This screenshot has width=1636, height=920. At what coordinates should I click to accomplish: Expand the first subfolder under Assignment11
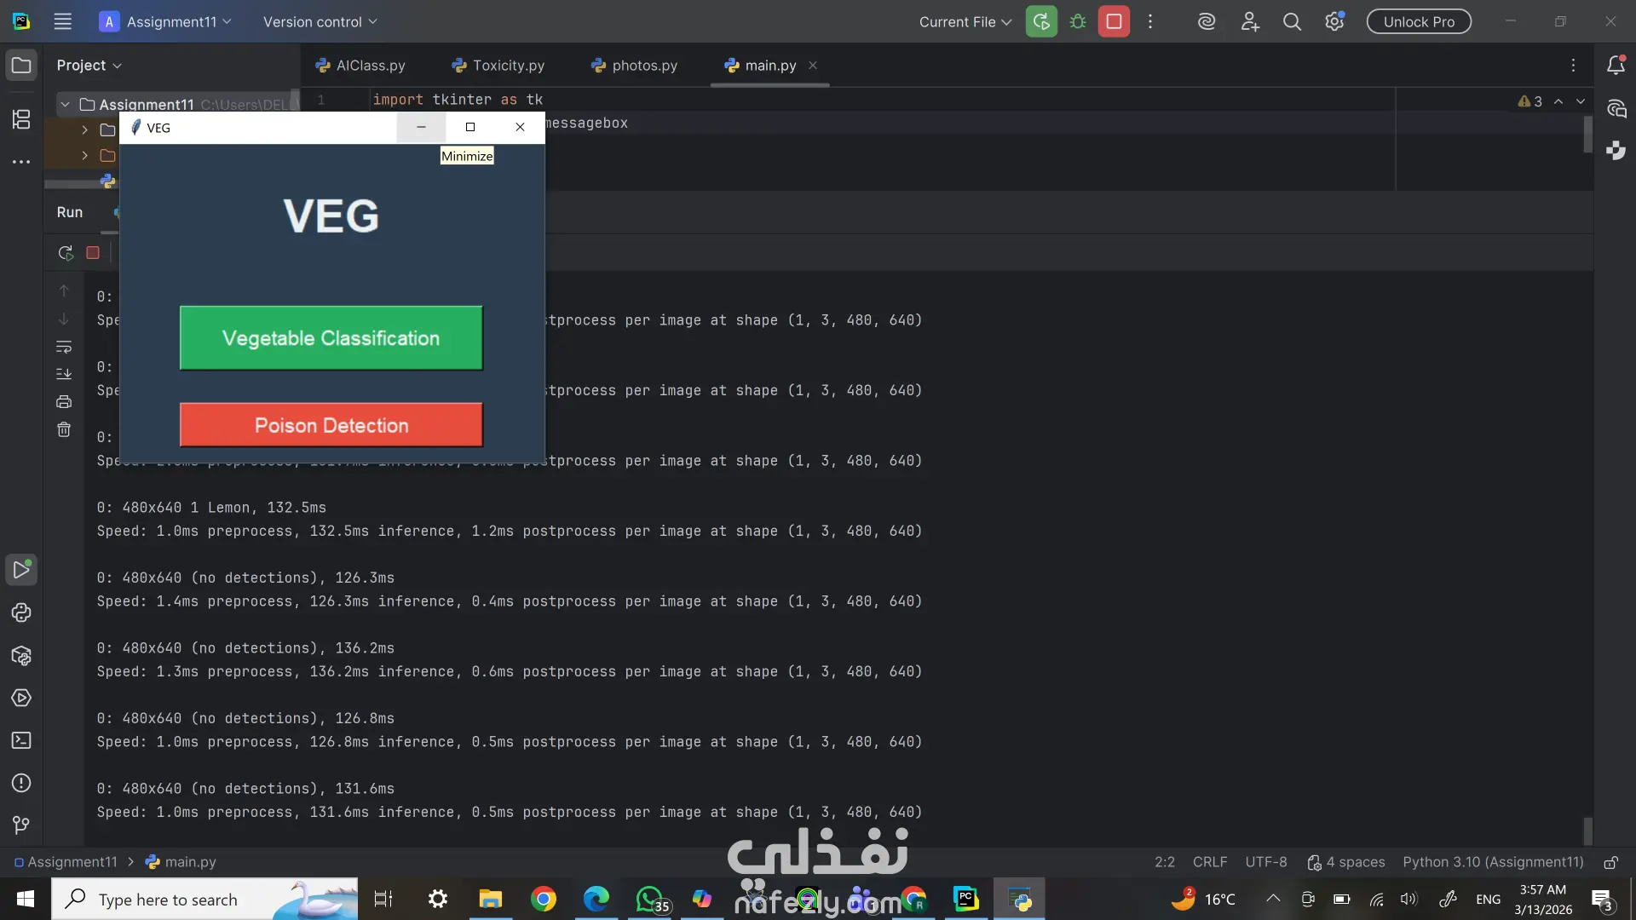click(x=84, y=130)
